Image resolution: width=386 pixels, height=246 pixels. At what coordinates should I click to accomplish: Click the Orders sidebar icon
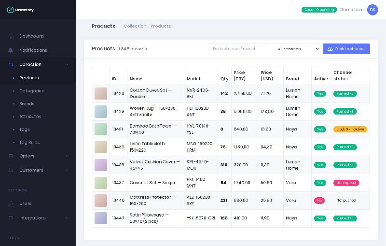(11, 156)
